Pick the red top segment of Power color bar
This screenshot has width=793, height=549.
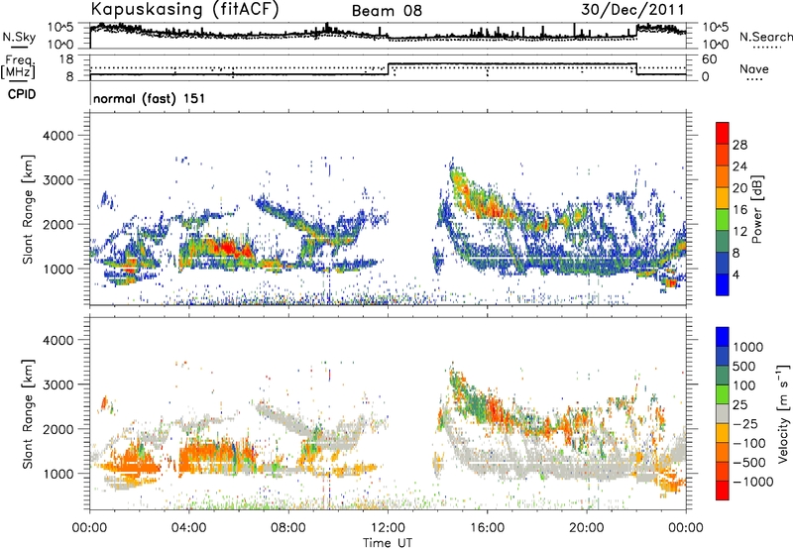(x=723, y=133)
